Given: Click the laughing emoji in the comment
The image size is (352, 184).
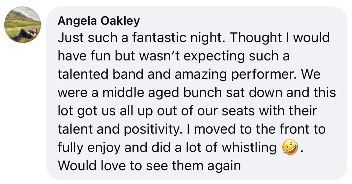Looking at the screenshot, I should (x=289, y=148).
